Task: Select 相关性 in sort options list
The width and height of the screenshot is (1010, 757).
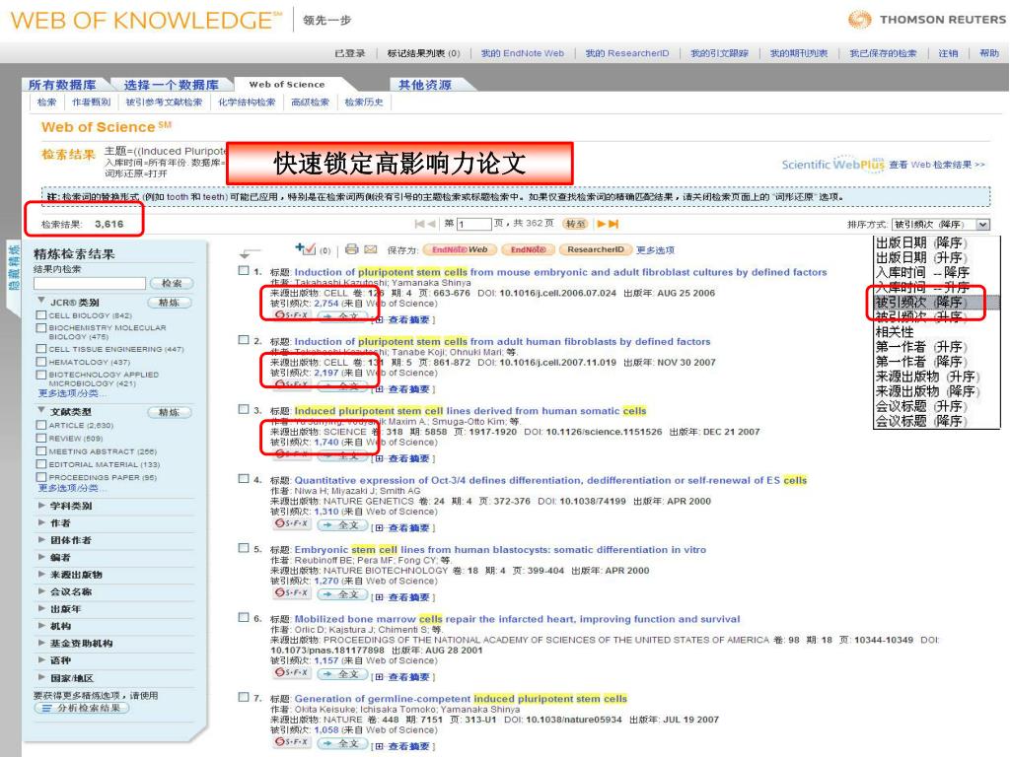Action: (895, 332)
